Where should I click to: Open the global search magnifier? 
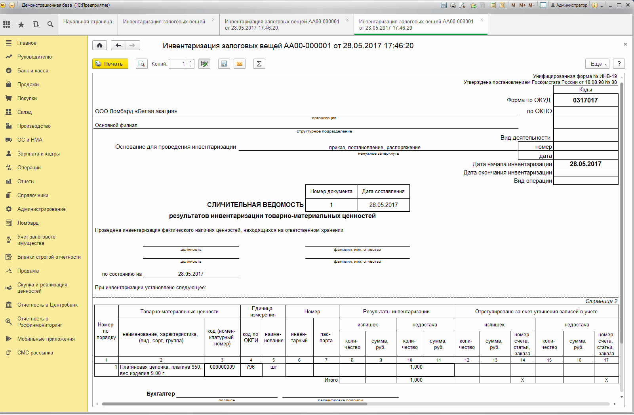click(50, 25)
